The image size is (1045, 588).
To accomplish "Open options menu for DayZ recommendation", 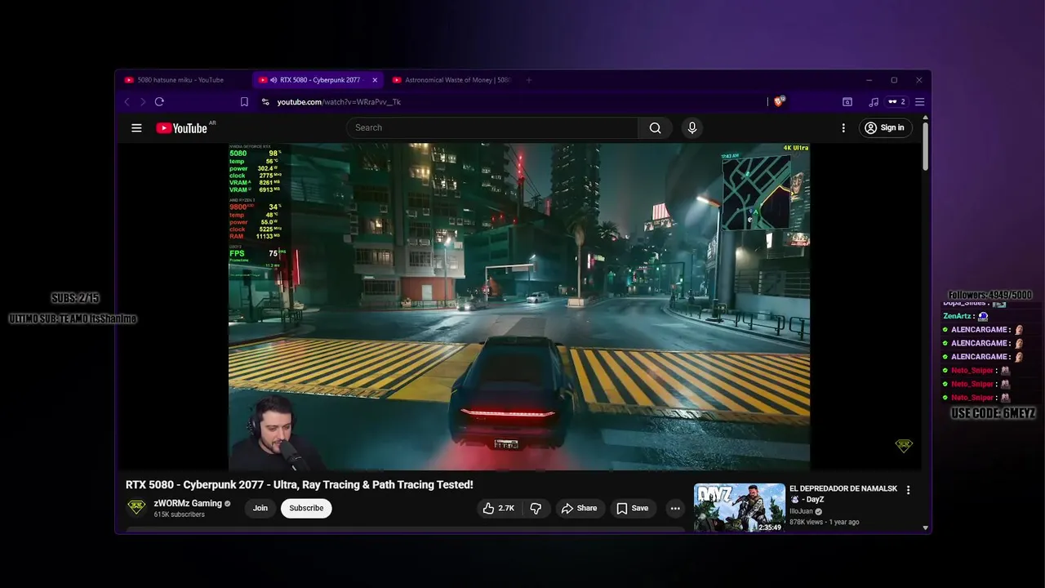I will tap(908, 490).
